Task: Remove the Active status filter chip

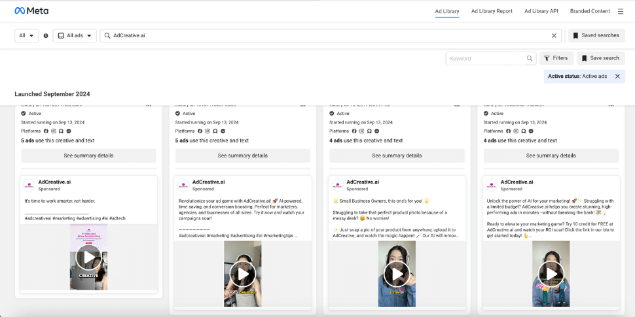Action: tap(617, 76)
